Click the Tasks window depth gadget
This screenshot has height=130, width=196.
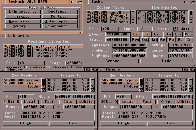click(192, 2)
